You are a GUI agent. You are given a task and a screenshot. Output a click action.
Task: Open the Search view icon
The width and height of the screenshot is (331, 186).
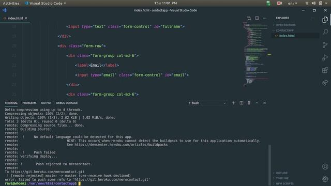click(x=325, y=32)
